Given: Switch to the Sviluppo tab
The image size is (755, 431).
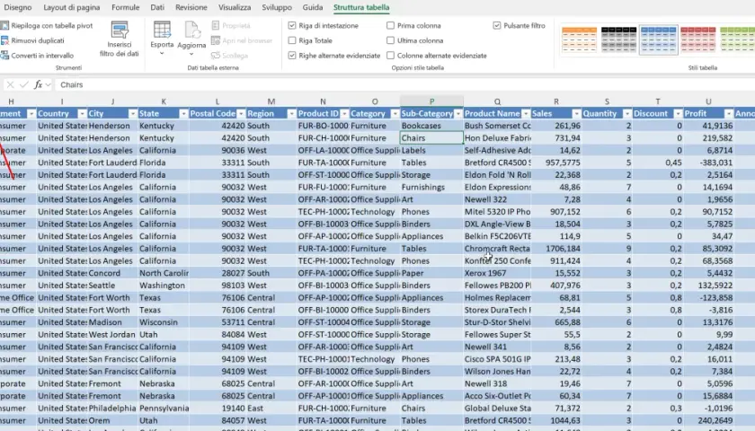Looking at the screenshot, I should pyautogui.click(x=277, y=7).
